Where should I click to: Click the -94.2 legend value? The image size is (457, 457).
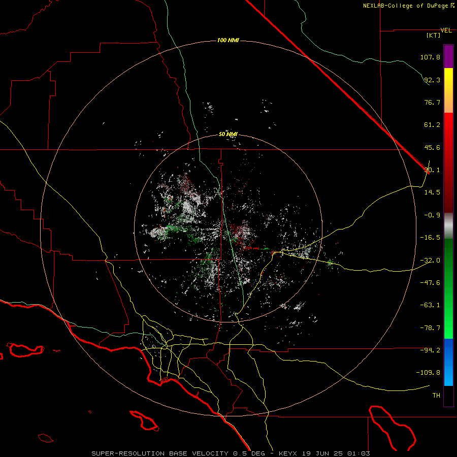pos(430,350)
